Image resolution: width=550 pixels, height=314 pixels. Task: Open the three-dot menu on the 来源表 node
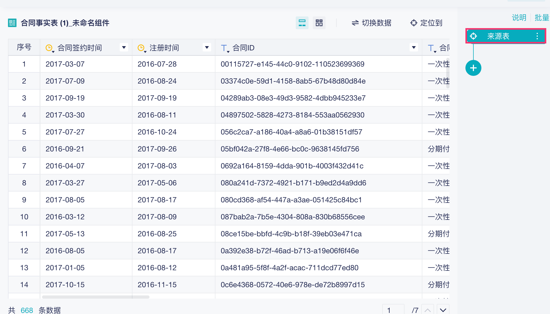tap(537, 36)
